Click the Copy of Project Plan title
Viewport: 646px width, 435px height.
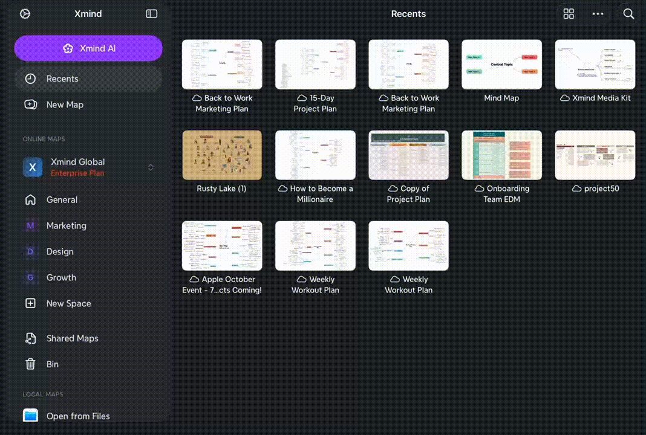(408, 194)
